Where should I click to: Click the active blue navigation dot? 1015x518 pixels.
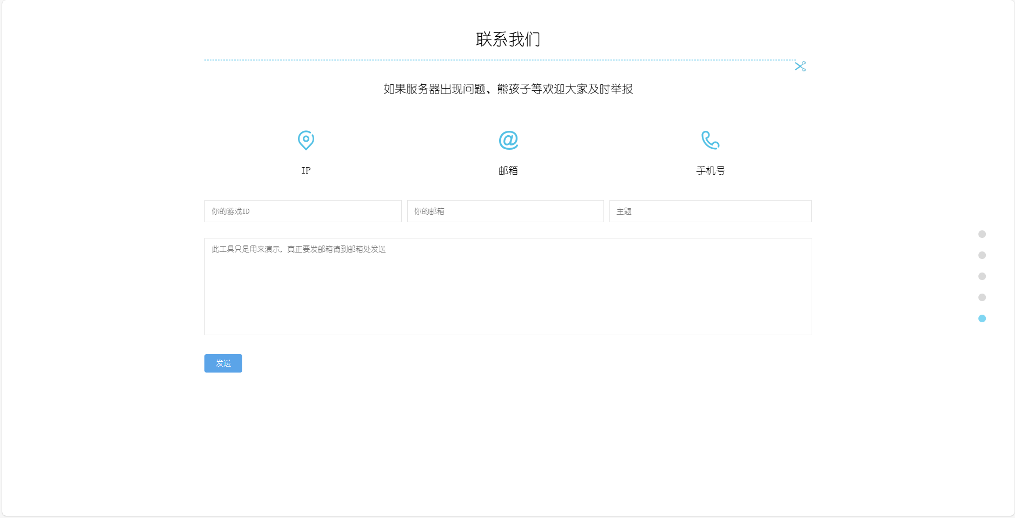pos(982,318)
